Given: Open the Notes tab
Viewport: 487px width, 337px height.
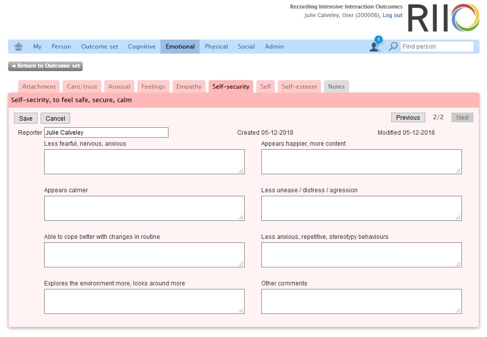Looking at the screenshot, I should pyautogui.click(x=337, y=87).
